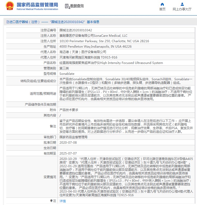Select the 批准日期 label
This screenshot has height=205, width=197.
tap(50, 143)
